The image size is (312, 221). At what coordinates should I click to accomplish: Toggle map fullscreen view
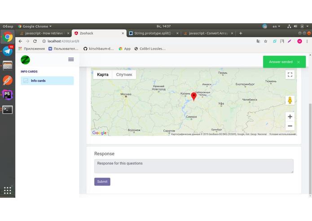tap(290, 75)
